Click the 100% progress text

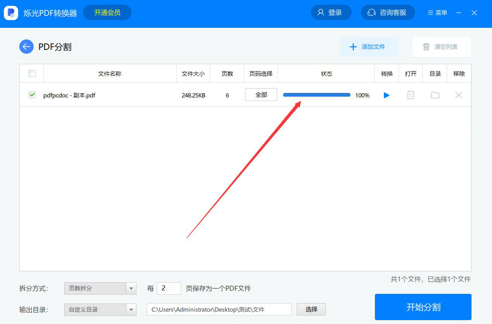tap(363, 95)
